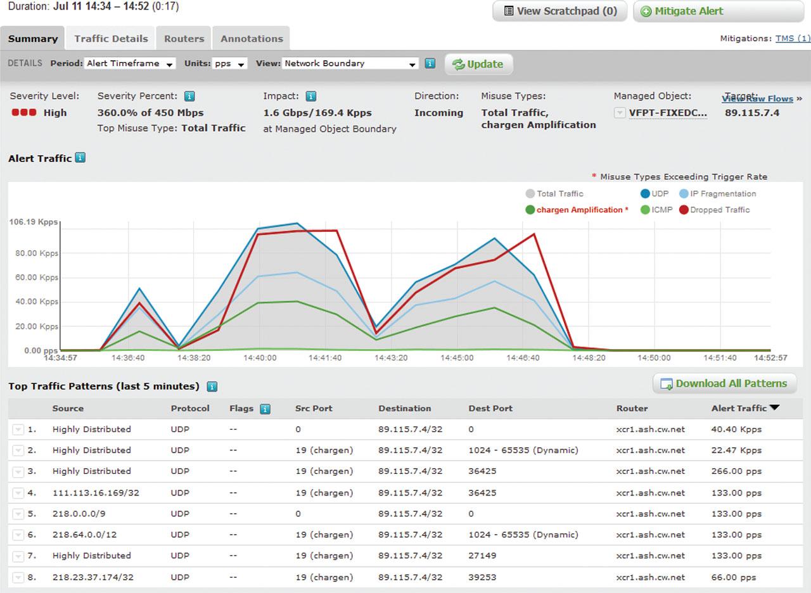Switch to the Routers tab
Viewport: 811px width, 593px height.
pos(184,39)
